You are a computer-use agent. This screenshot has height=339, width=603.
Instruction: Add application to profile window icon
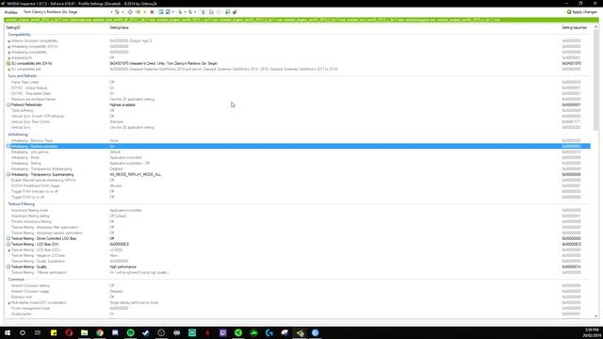coord(161,12)
